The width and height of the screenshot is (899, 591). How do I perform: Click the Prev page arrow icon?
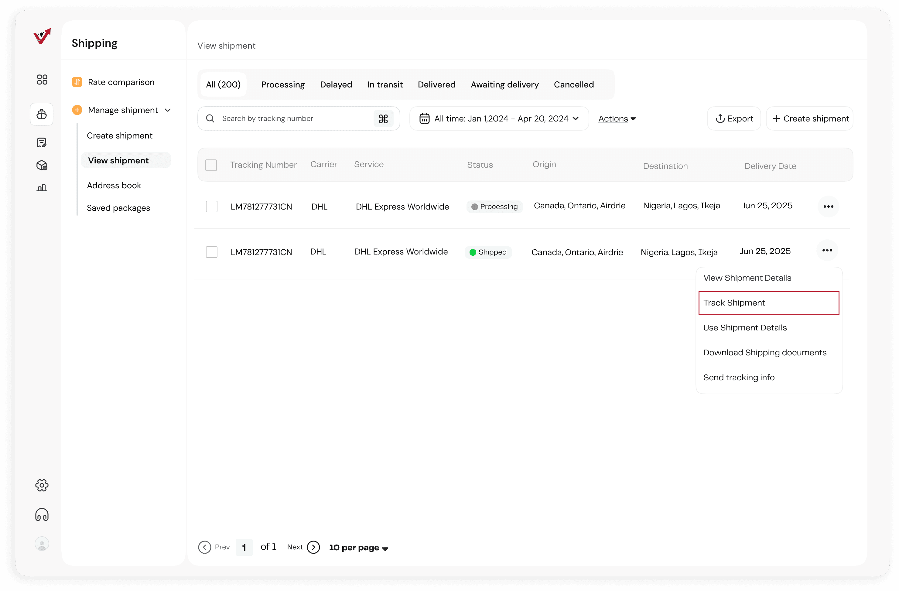pyautogui.click(x=205, y=547)
